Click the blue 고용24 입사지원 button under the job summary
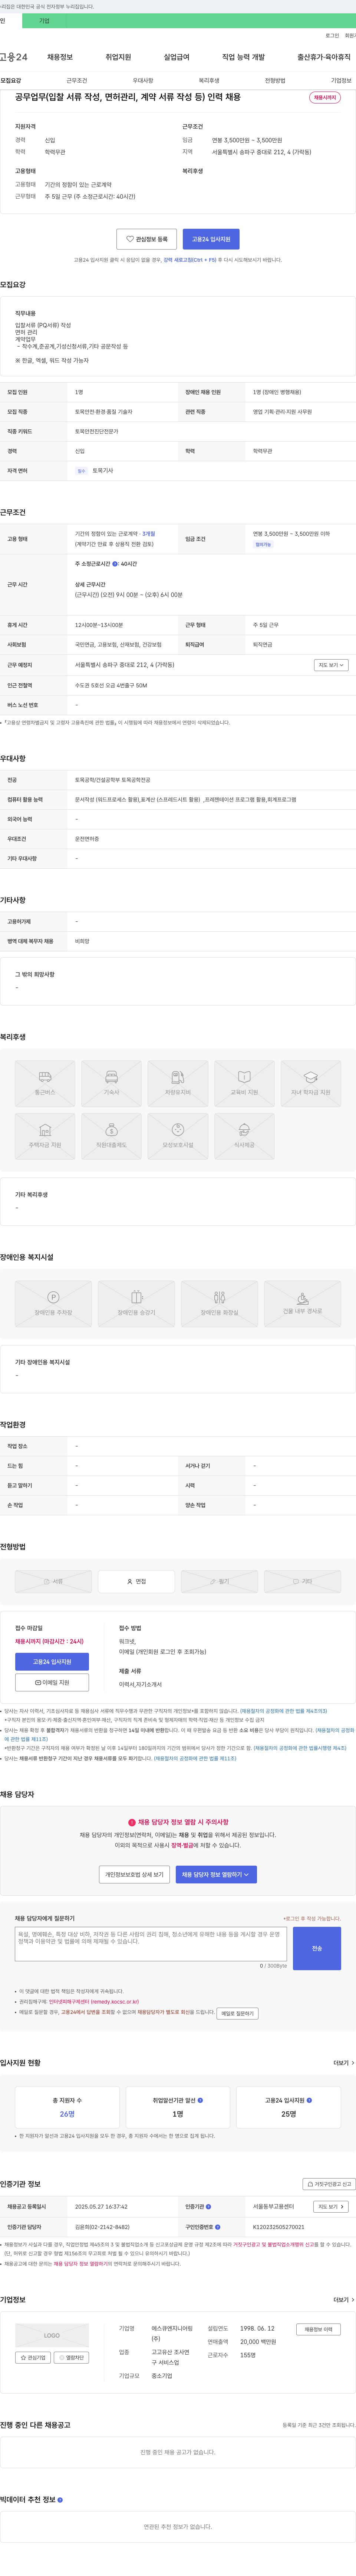Screen dimensions: 356x2576 click(211, 239)
